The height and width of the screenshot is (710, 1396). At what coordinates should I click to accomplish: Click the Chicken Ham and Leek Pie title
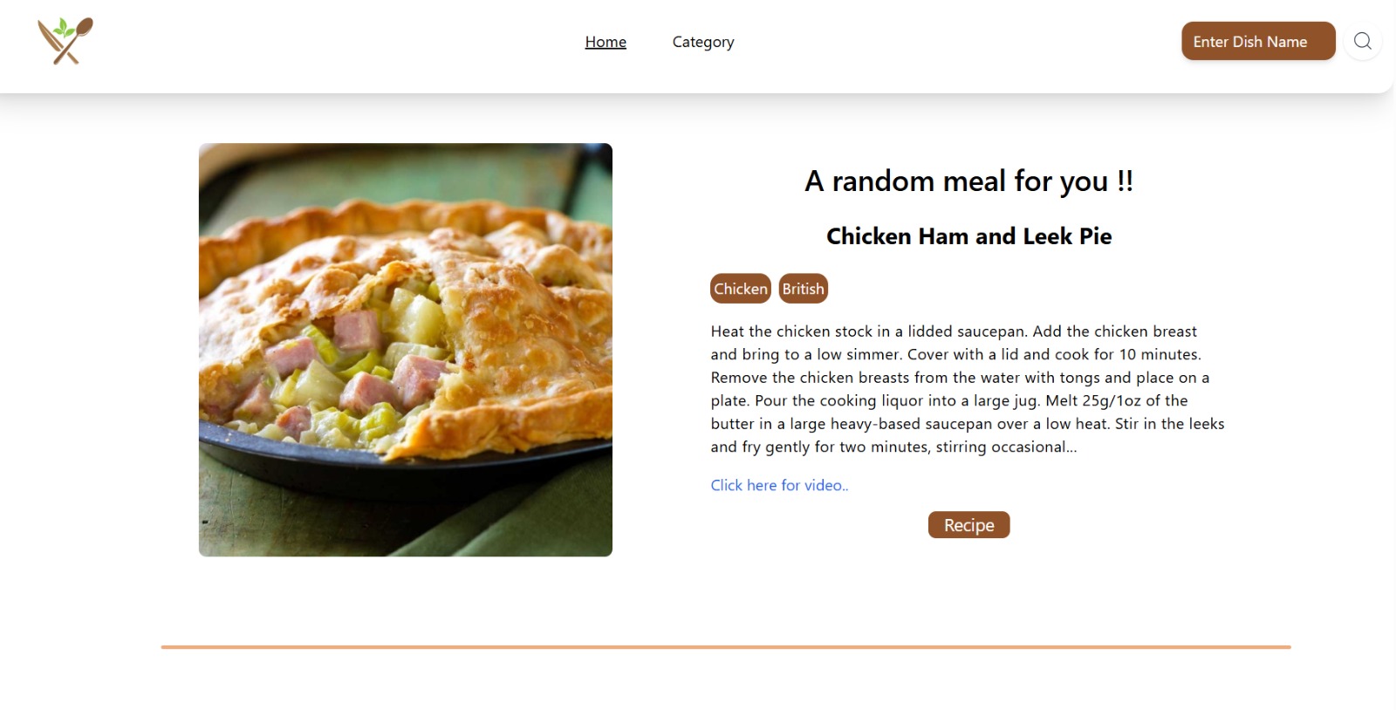[968, 236]
